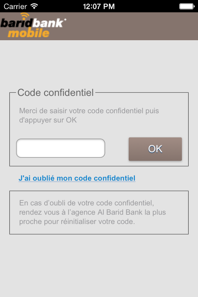Open the "J'ai oublié mon code confidentiel" link

77,178
